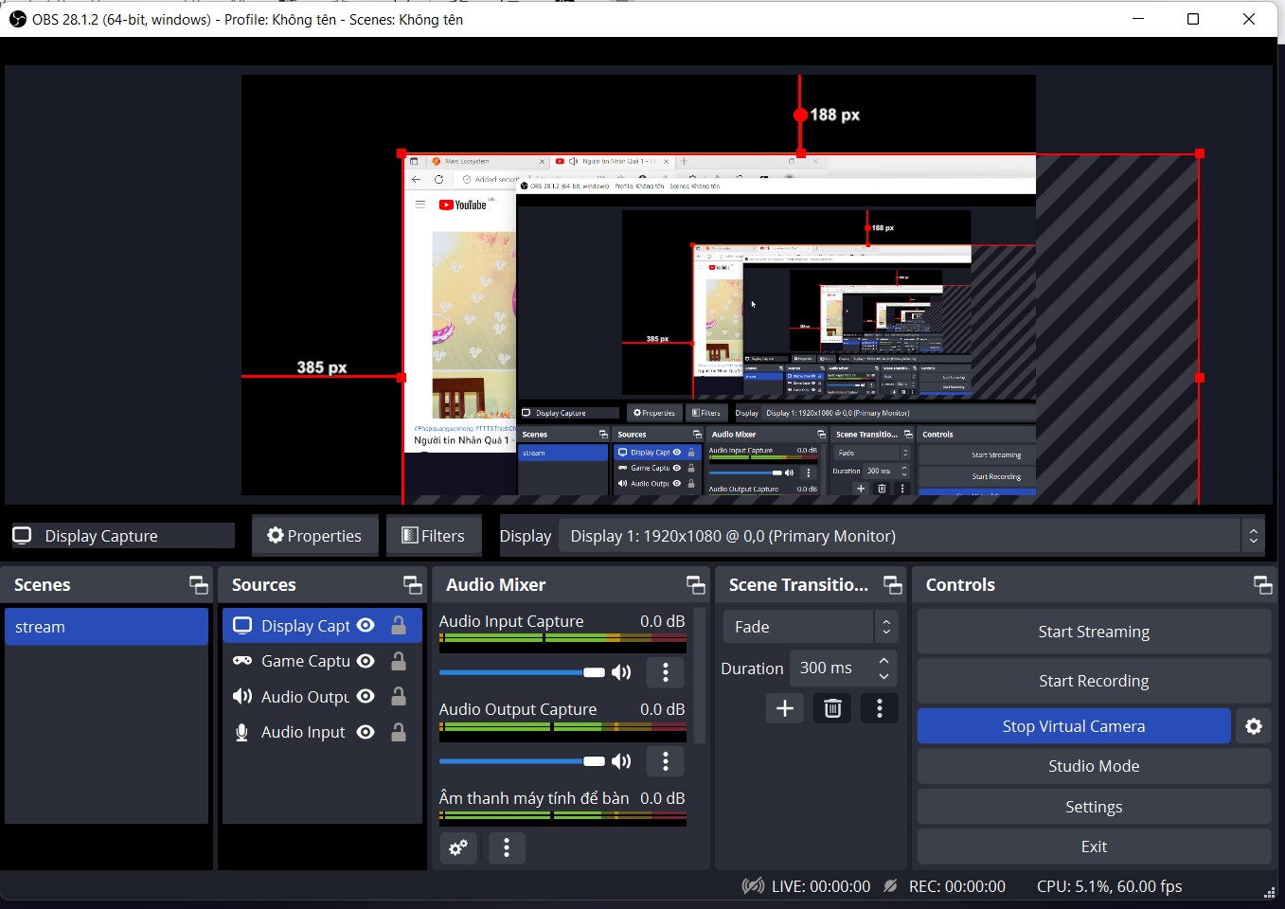This screenshot has width=1285, height=909.
Task: Mute the Audio Input Capture speaker icon
Action: tap(621, 672)
